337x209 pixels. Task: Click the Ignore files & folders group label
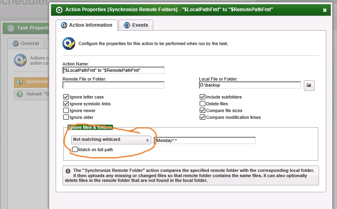pyautogui.click(x=90, y=127)
